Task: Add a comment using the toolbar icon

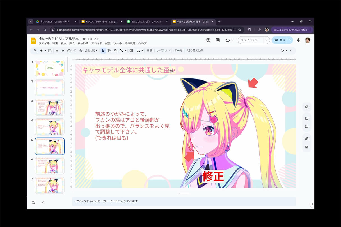Action: pos(131,51)
